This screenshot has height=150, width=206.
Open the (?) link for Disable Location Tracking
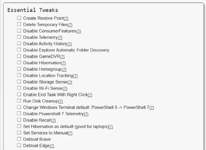(75, 76)
